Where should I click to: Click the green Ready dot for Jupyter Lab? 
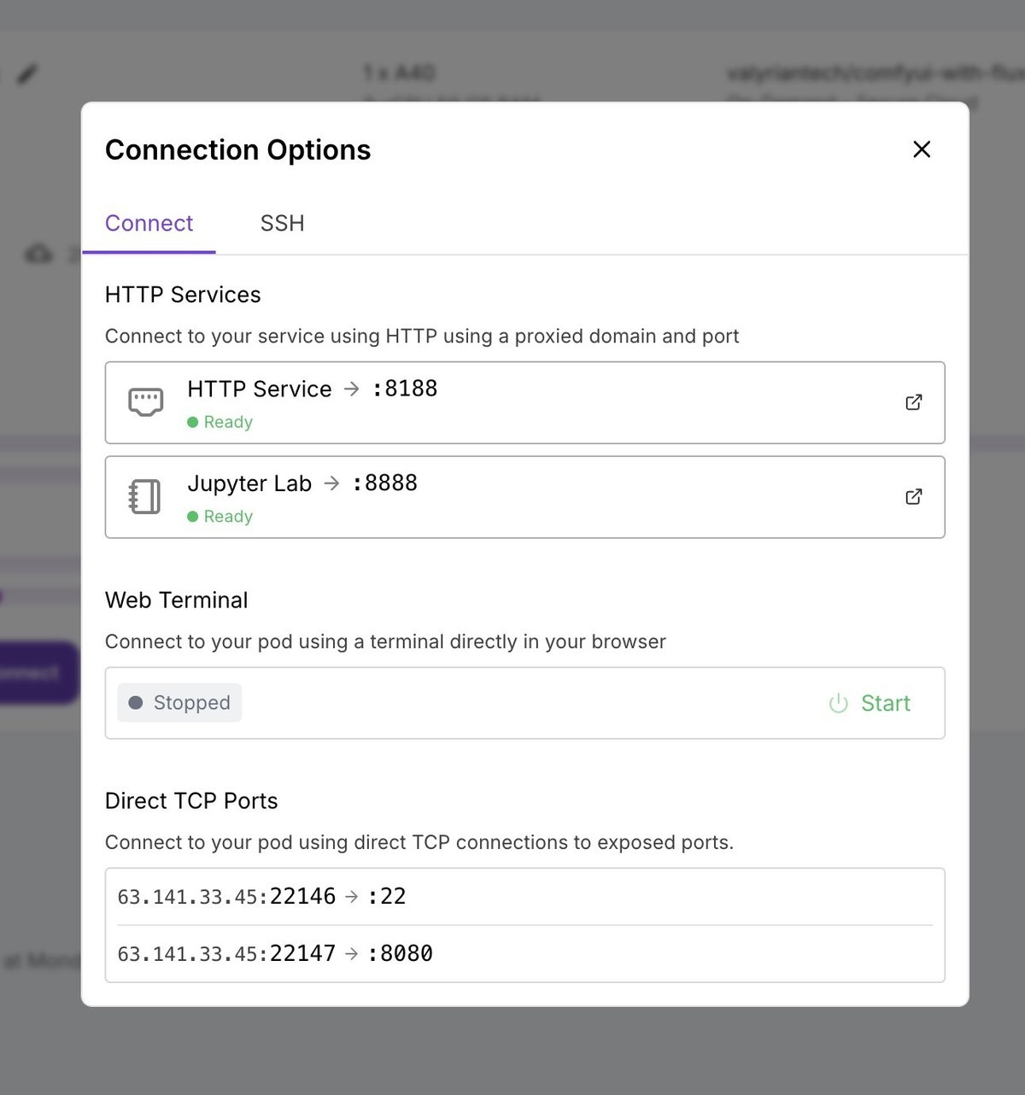pos(193,517)
